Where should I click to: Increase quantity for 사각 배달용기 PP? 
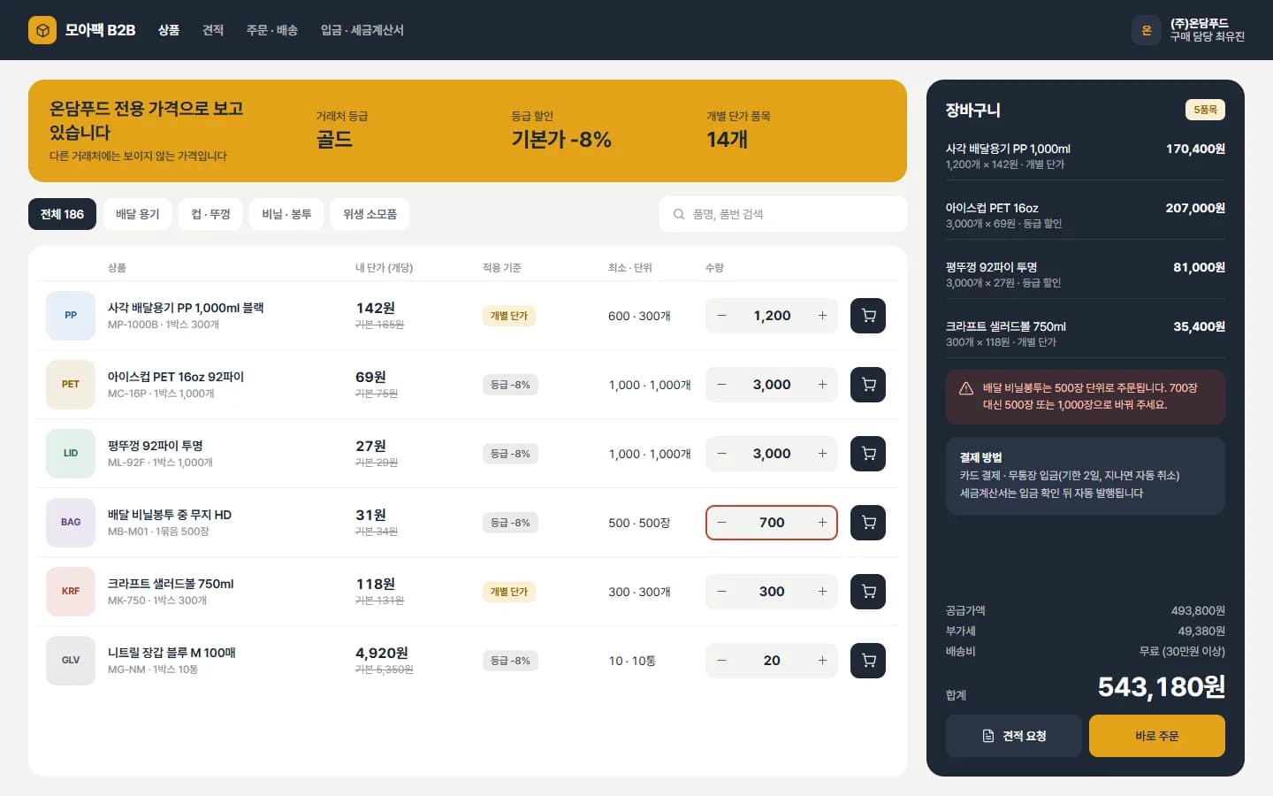822,316
